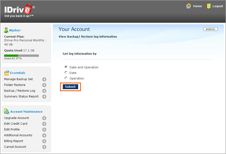Image resolution: width=226 pixels, height=154 pixels.
Task: Click the Essentials section heading
Action: coord(18,73)
